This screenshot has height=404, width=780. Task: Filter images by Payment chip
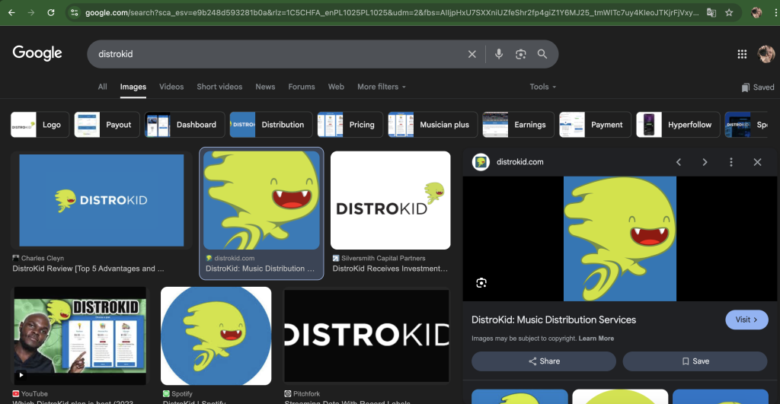(x=595, y=125)
